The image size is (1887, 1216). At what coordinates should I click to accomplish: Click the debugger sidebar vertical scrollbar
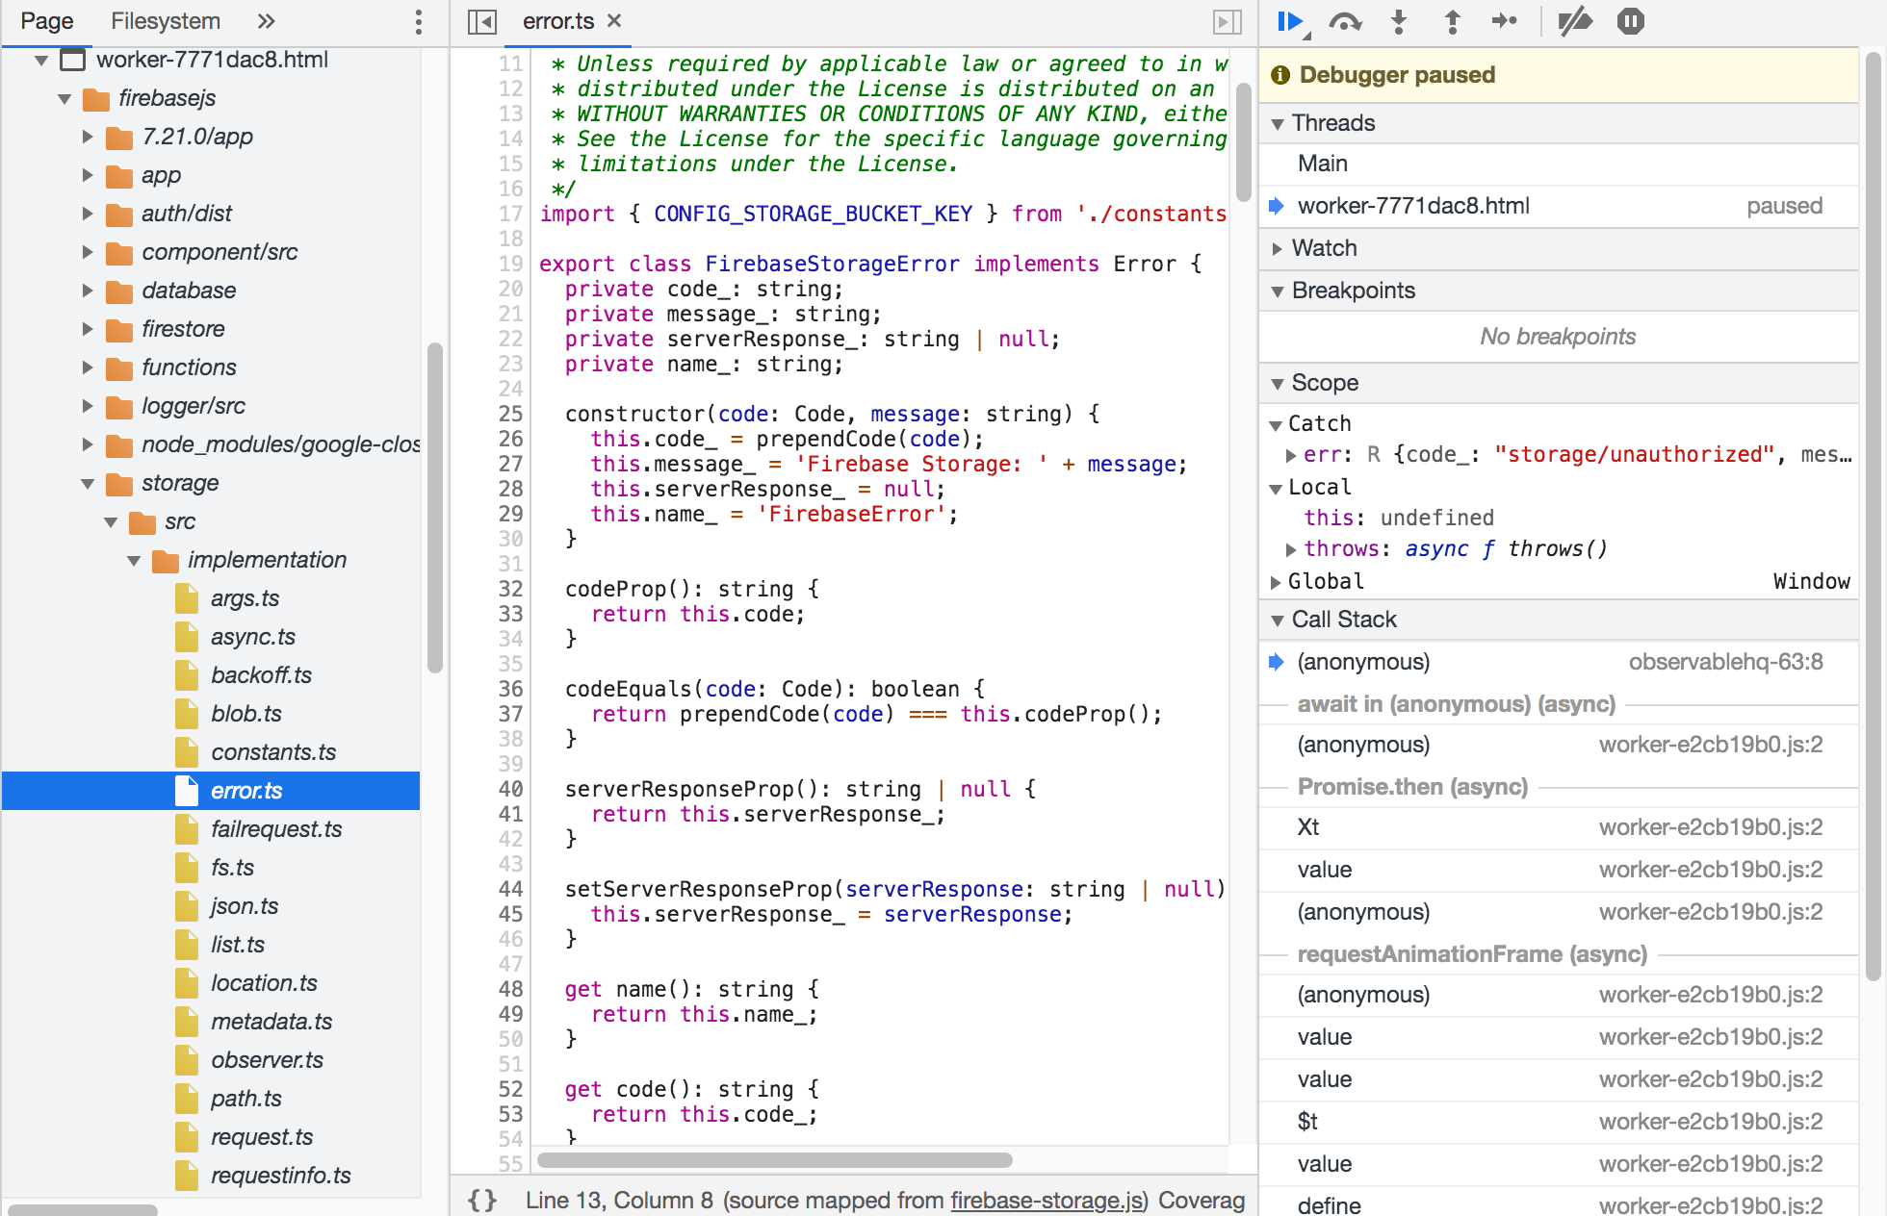click(1872, 515)
